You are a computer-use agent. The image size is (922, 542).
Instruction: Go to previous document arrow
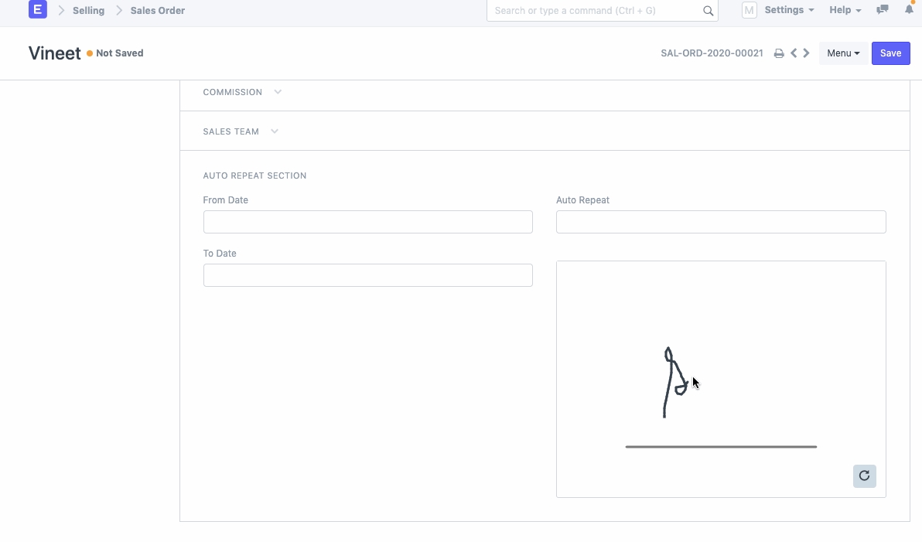coord(794,53)
